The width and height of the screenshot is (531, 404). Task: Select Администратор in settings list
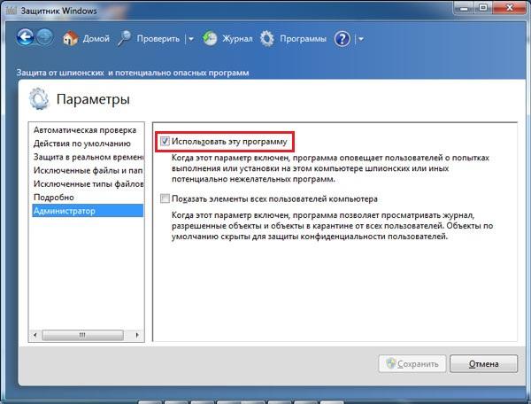coord(88,211)
